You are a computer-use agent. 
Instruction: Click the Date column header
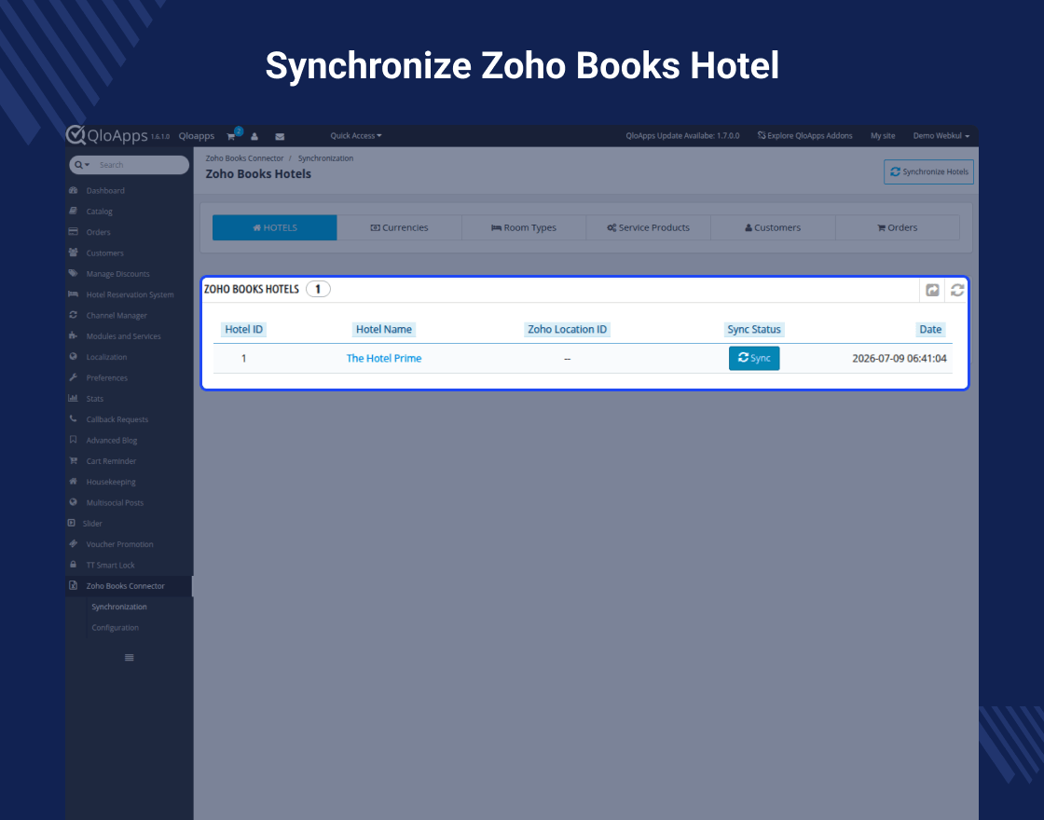(930, 330)
